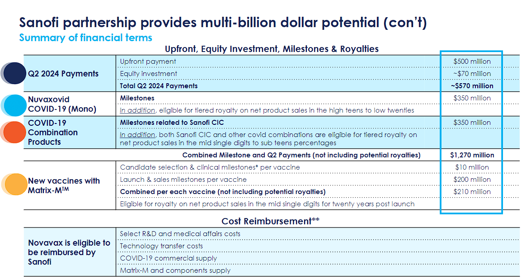This screenshot has height=280, width=531.
Task: Click the orange circle beside COVID-19 Combination Products
Action: point(15,132)
